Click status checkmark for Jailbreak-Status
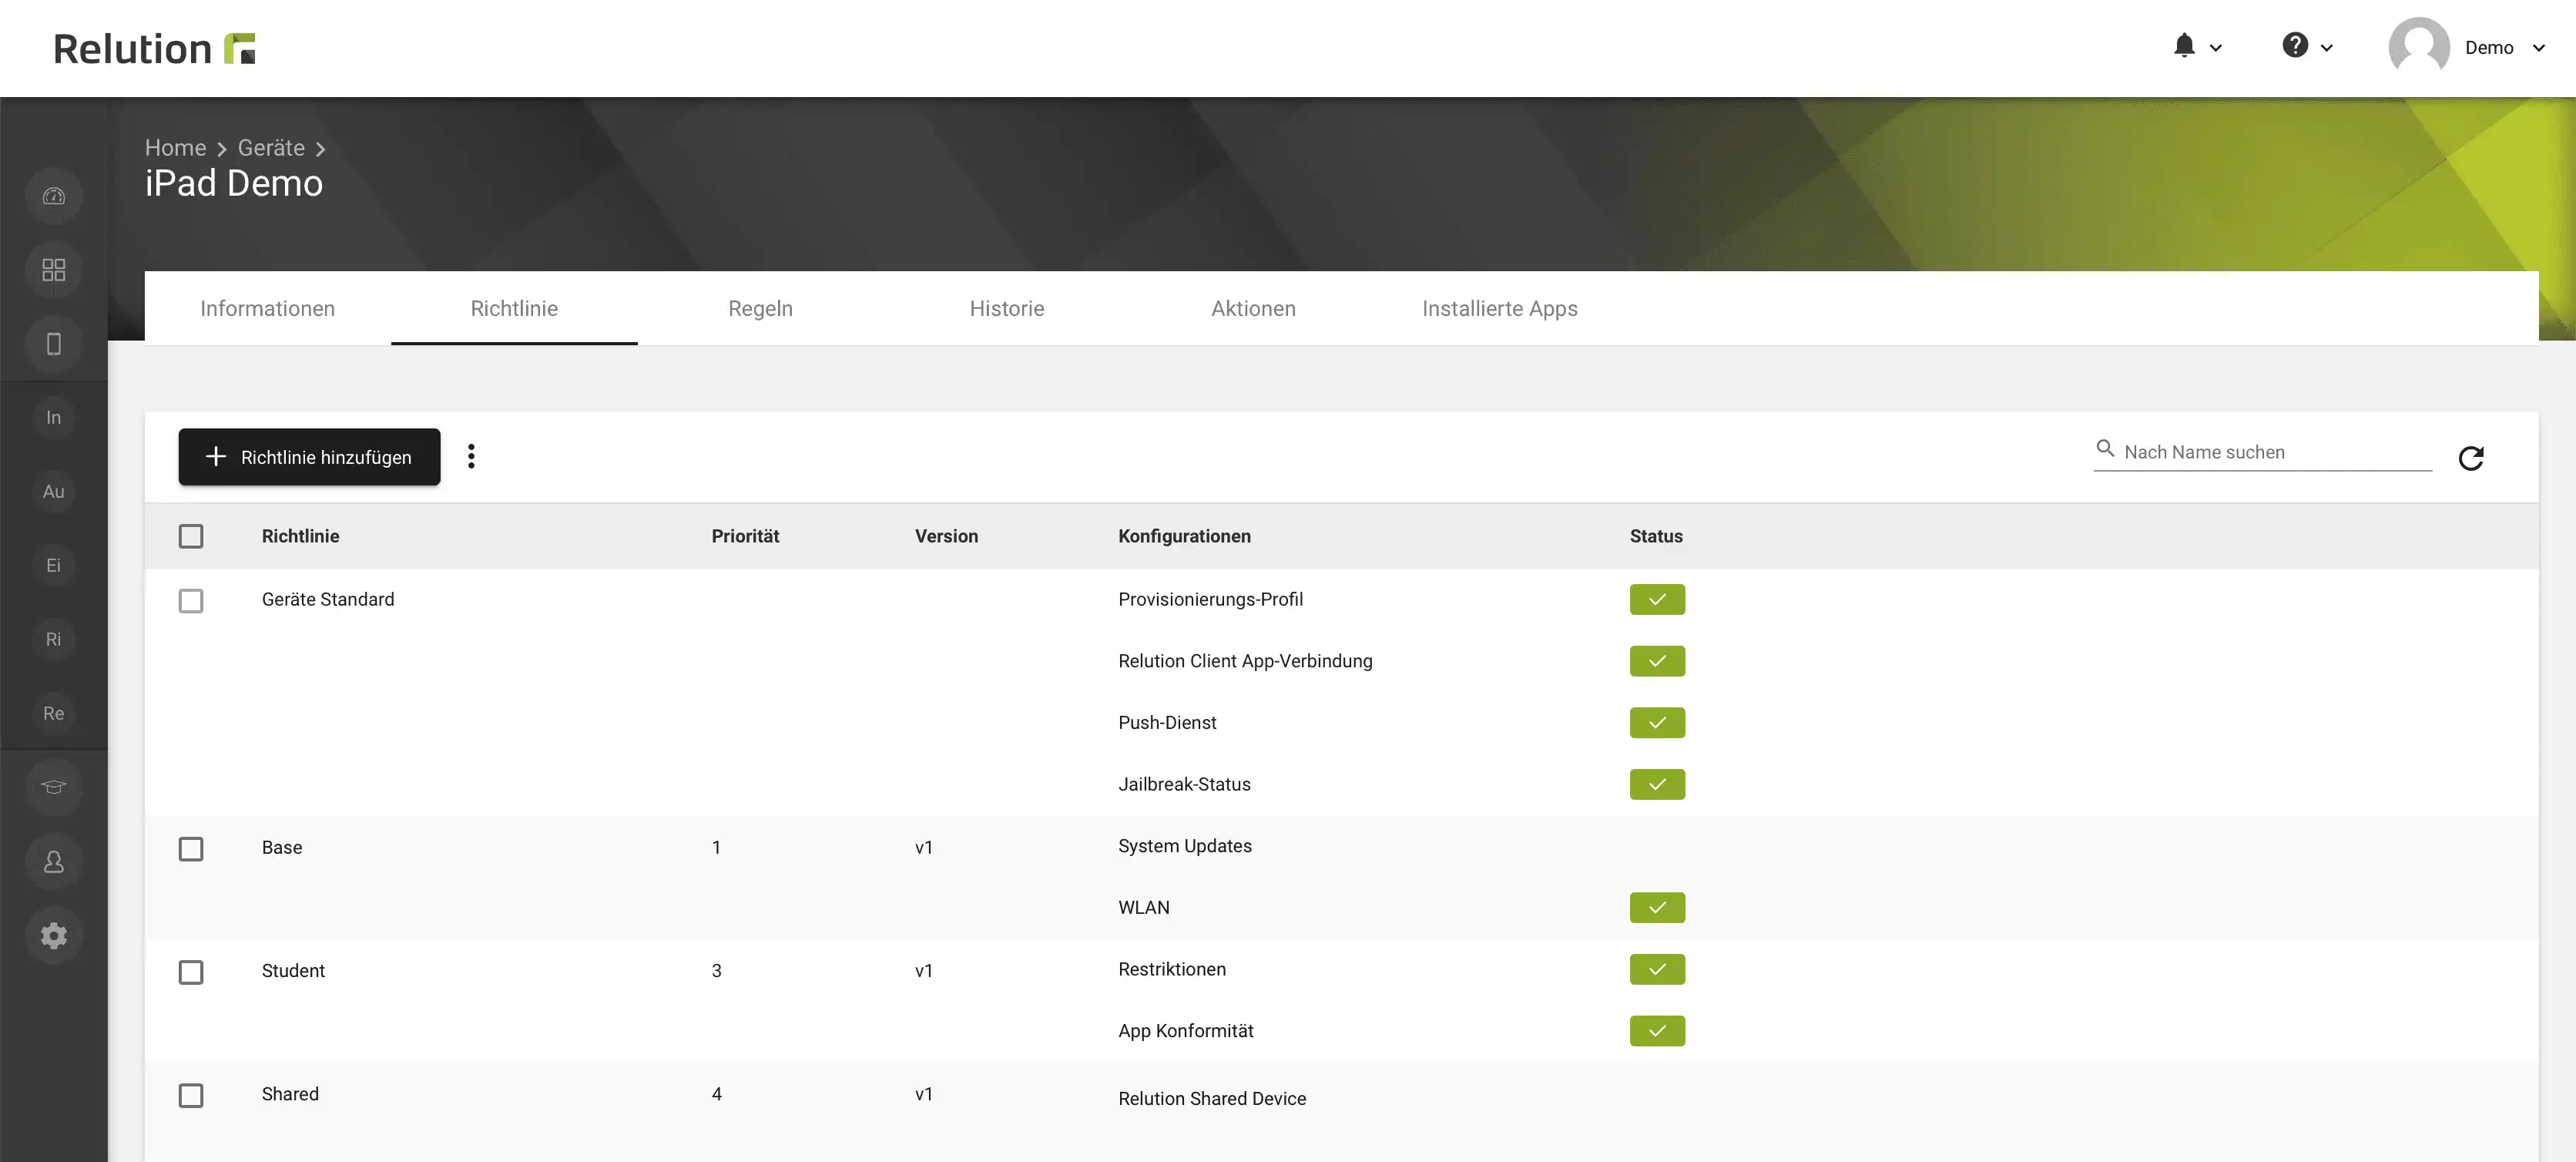This screenshot has height=1162, width=2576. [x=1657, y=785]
